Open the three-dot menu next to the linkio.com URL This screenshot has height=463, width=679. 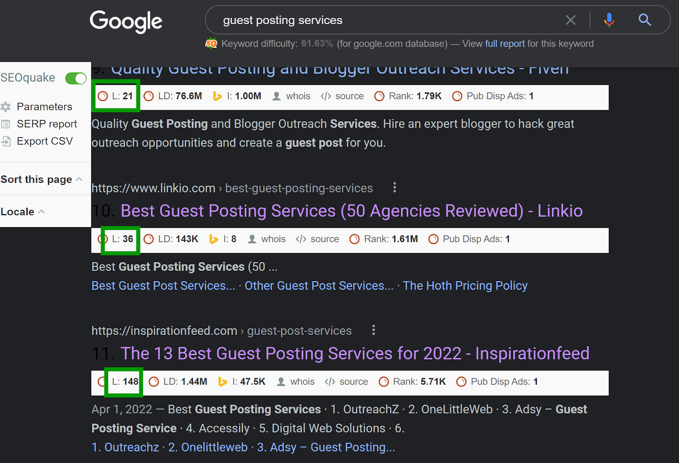(x=395, y=187)
